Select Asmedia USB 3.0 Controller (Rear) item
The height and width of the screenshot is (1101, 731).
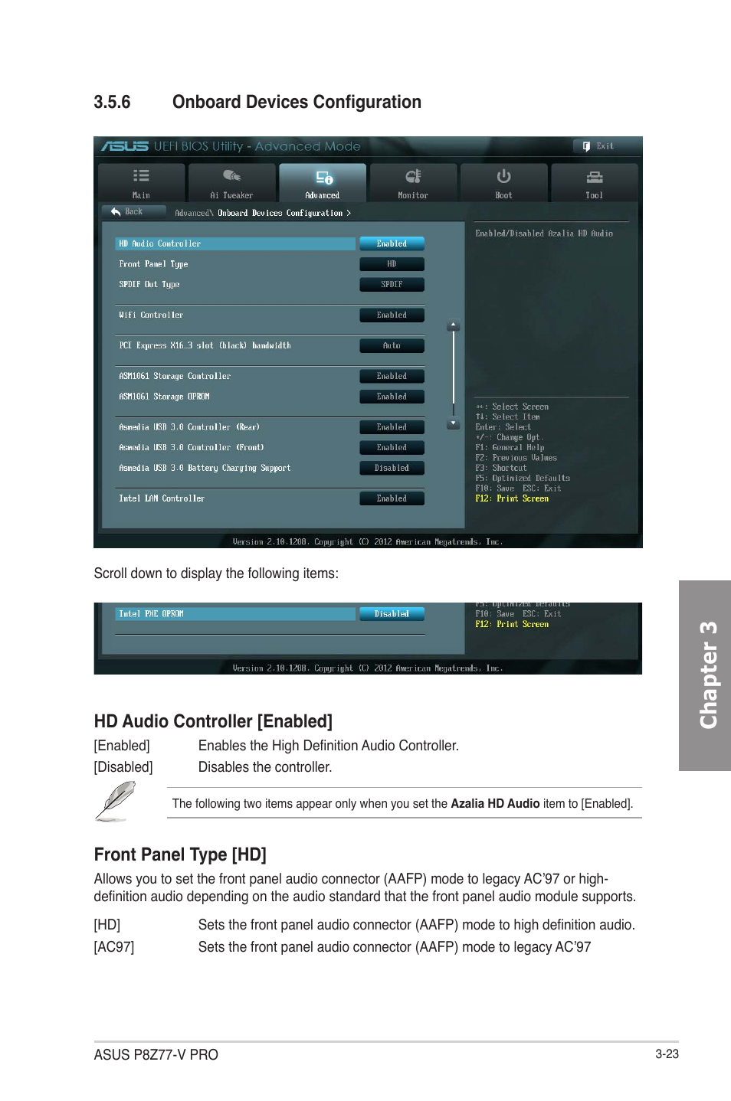(189, 427)
